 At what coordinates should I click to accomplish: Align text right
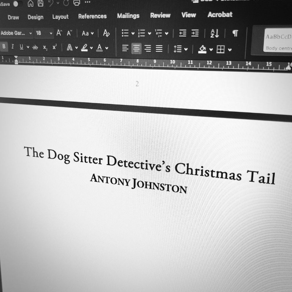click(x=148, y=48)
